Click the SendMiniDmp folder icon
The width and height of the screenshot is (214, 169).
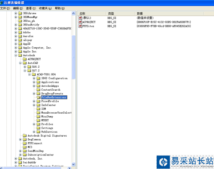[x=25, y=151]
